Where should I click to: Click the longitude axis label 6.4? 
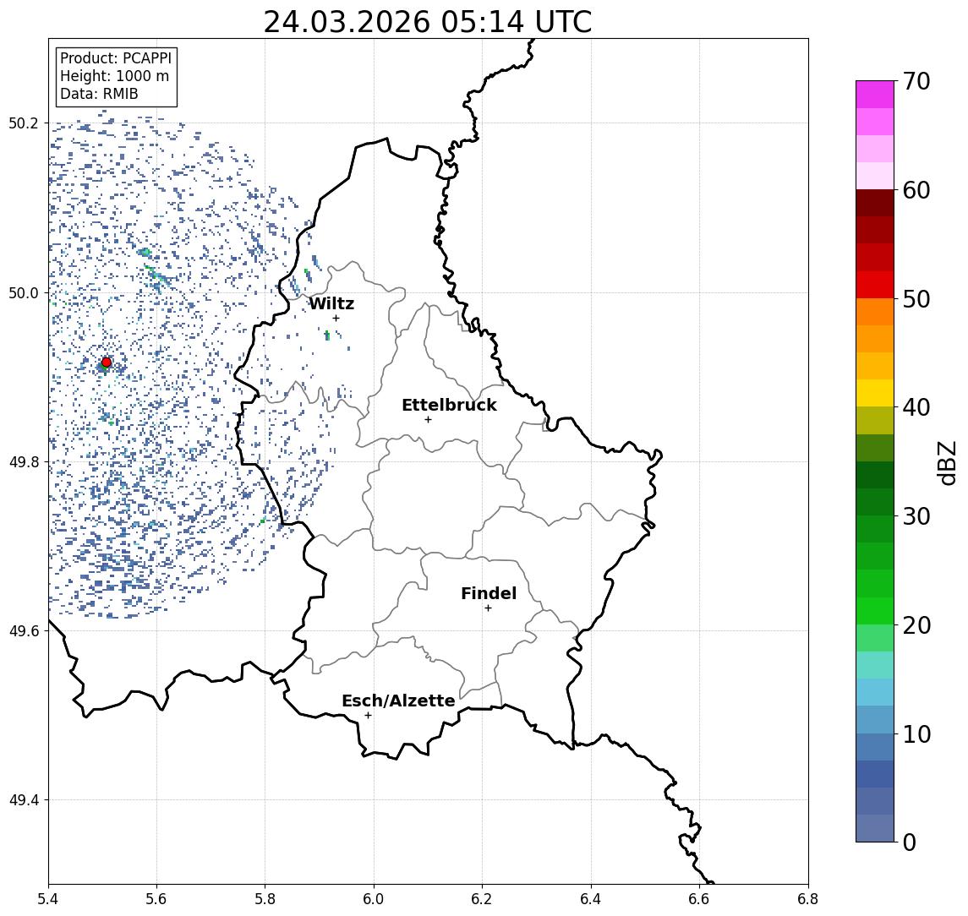pos(591,899)
